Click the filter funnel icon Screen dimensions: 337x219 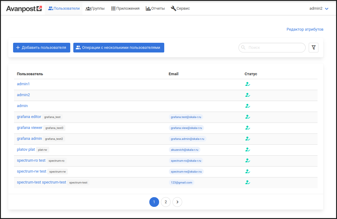(314, 48)
